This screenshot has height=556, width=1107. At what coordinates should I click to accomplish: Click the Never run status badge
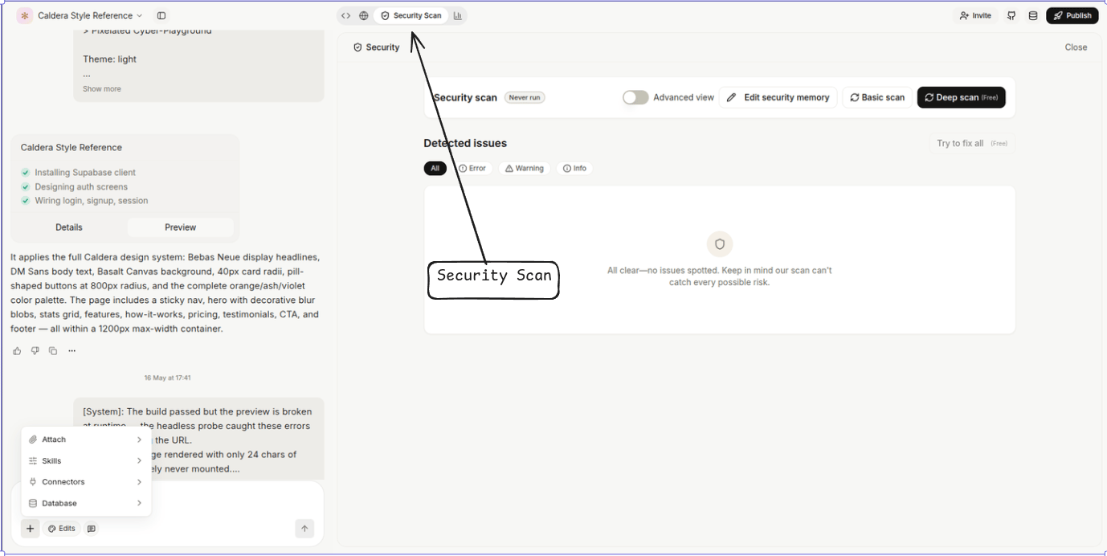[525, 97]
